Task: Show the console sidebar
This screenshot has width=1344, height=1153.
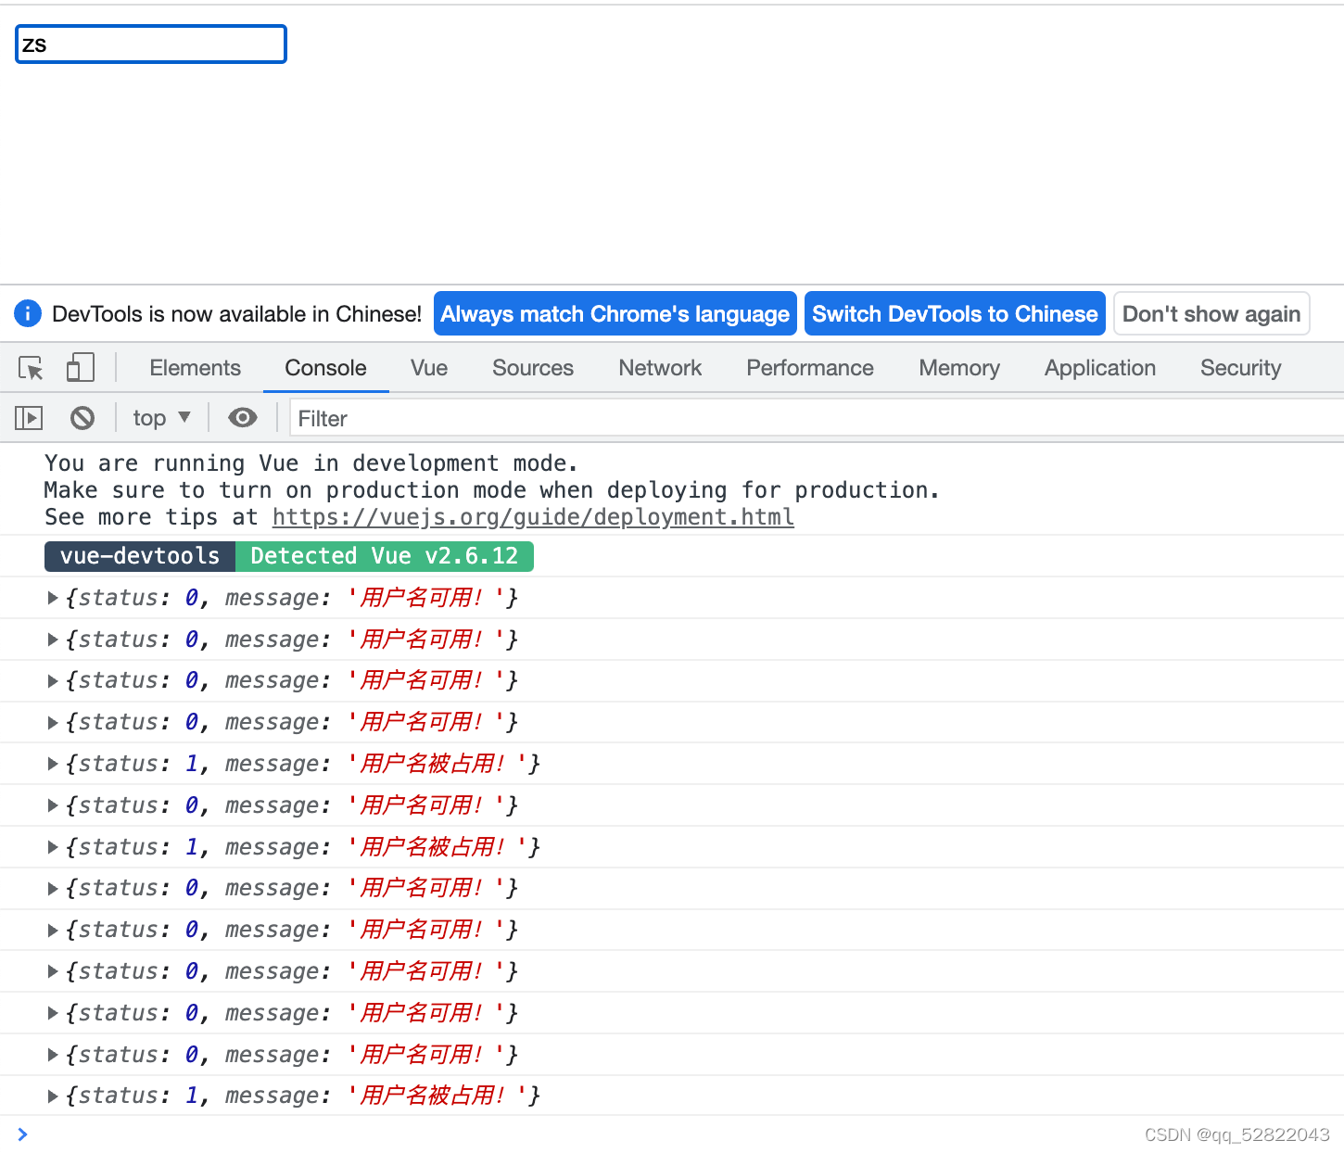Action: (28, 418)
